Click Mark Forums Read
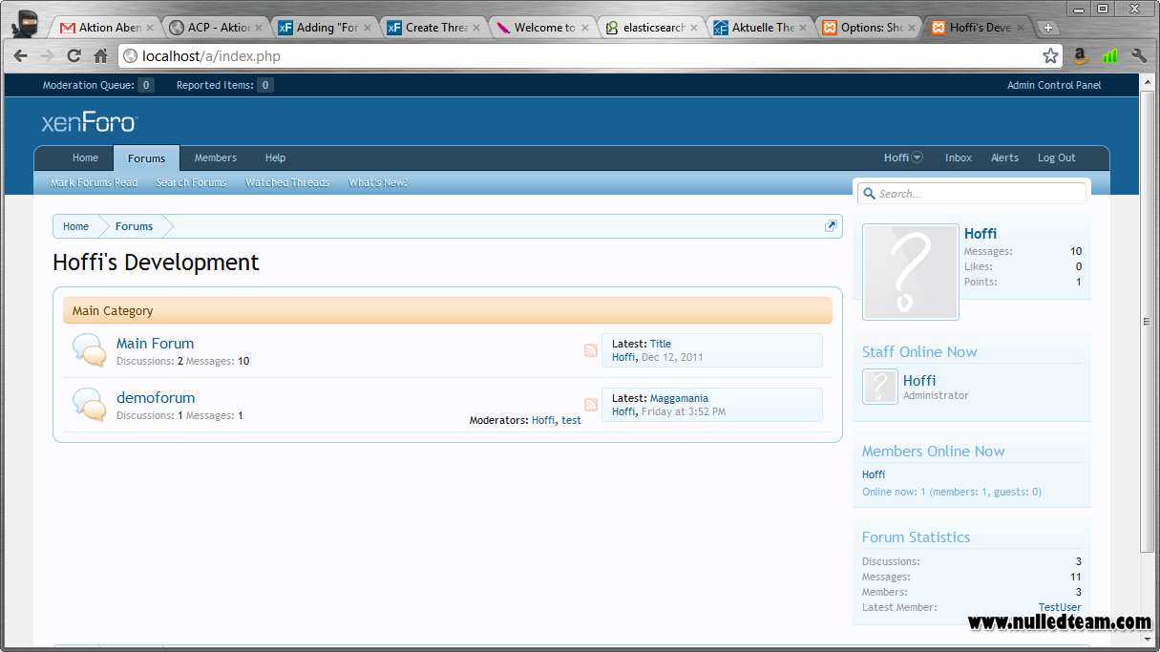The height and width of the screenshot is (652, 1160). (x=94, y=182)
